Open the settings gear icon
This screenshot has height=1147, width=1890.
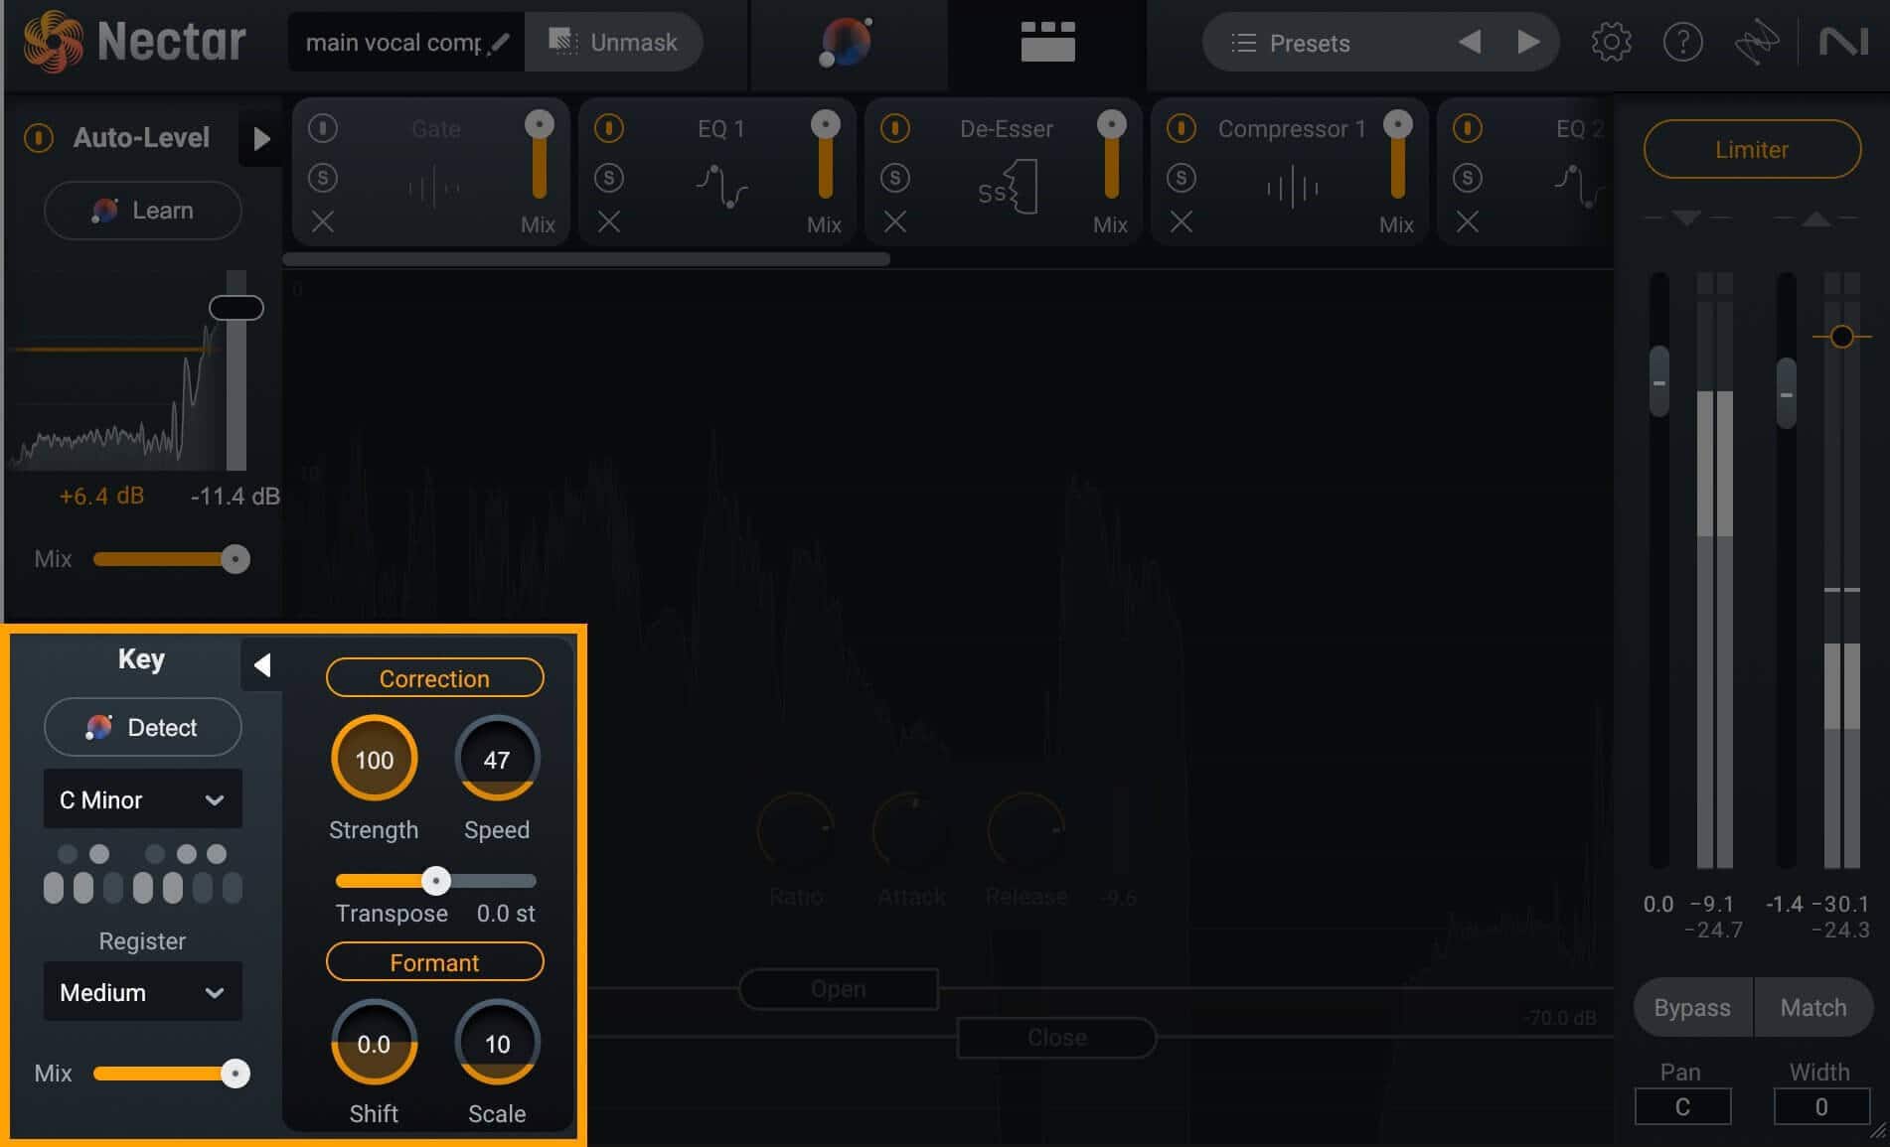(x=1611, y=43)
